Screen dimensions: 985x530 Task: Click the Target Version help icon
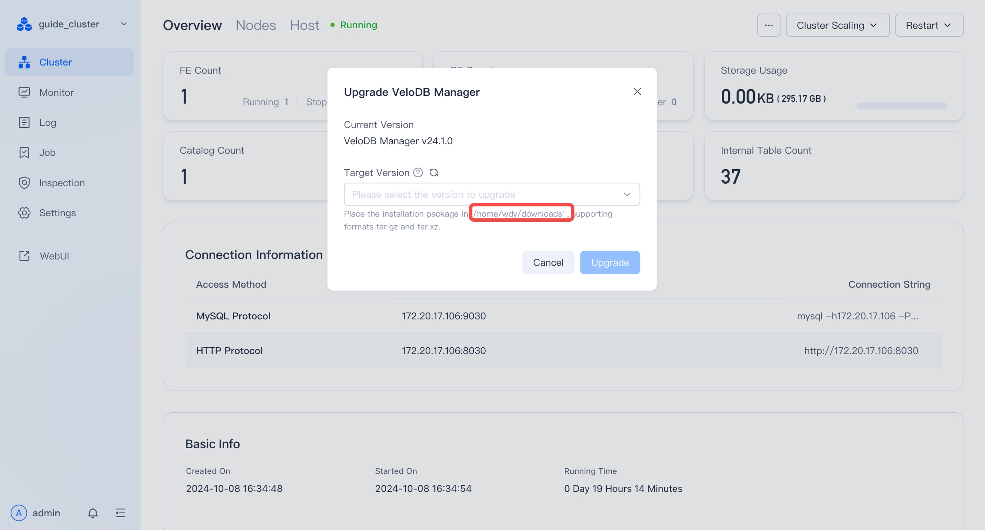pyautogui.click(x=418, y=173)
